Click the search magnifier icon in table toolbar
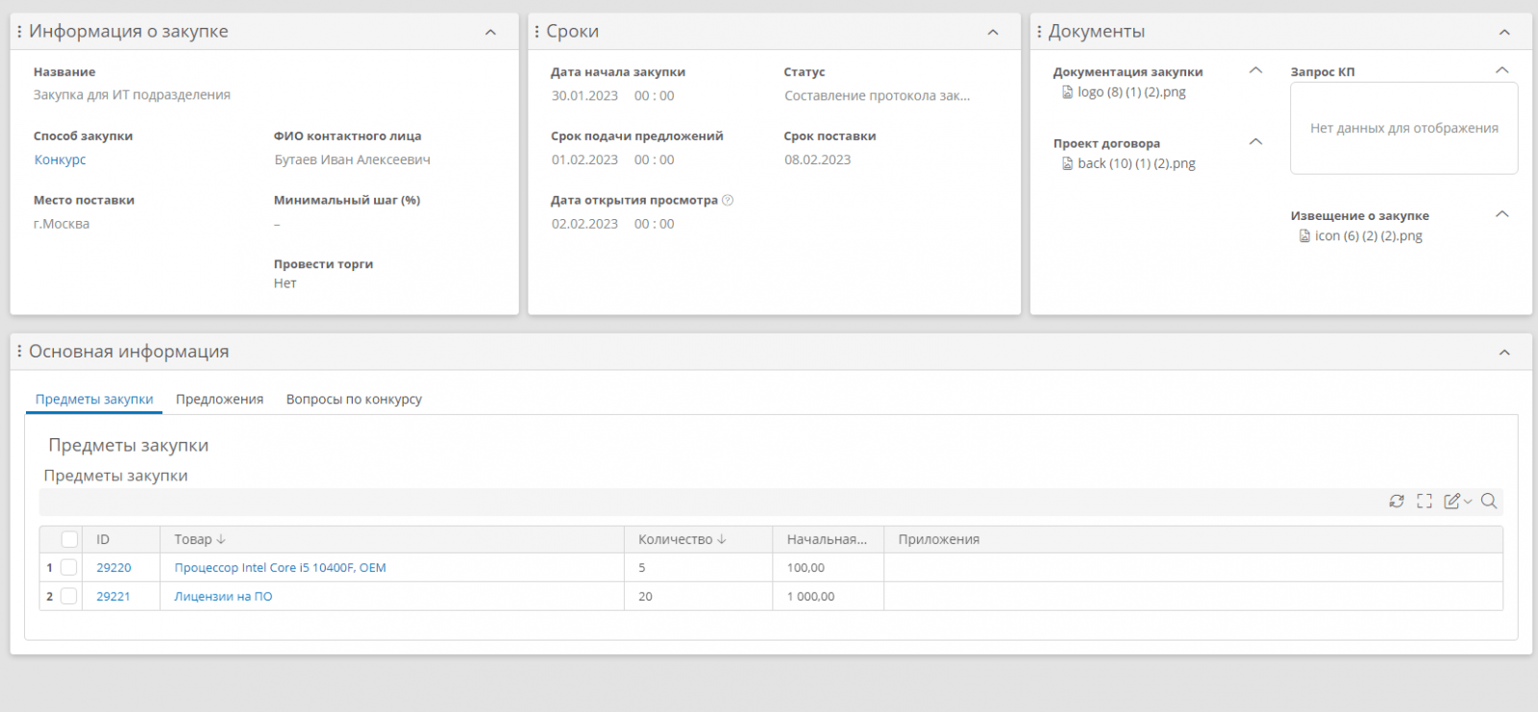 coord(1489,501)
